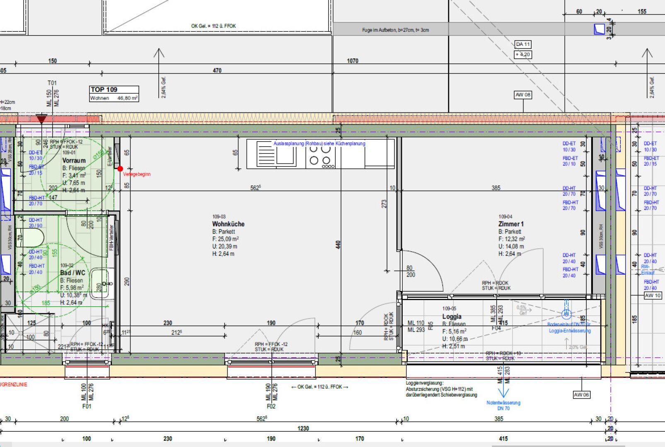
Task: Click the 'Fuge im Aufbeton' note
Action: (395, 30)
